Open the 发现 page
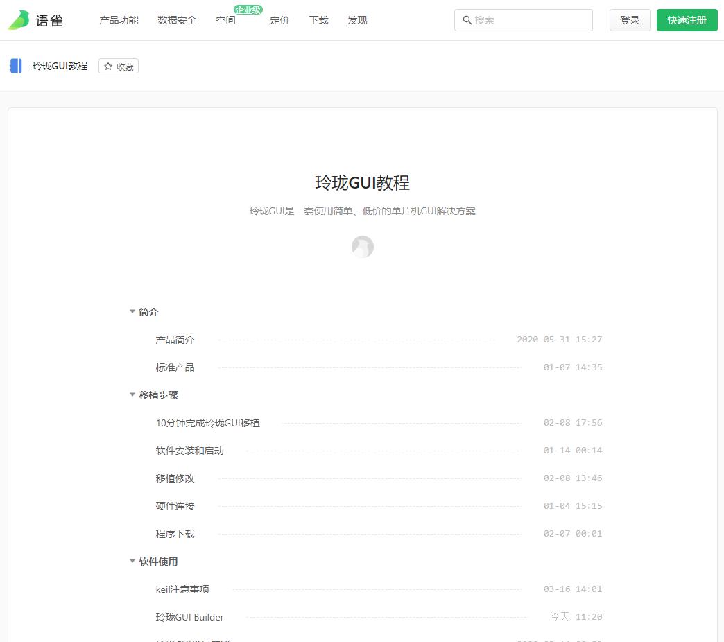The width and height of the screenshot is (724, 642). pos(357,20)
